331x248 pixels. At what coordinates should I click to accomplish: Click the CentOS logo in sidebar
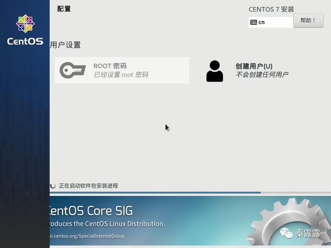(x=25, y=30)
